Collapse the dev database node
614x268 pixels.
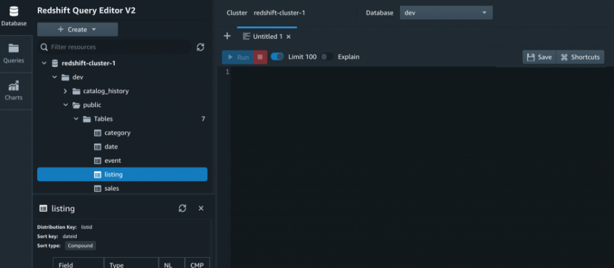pyautogui.click(x=54, y=77)
